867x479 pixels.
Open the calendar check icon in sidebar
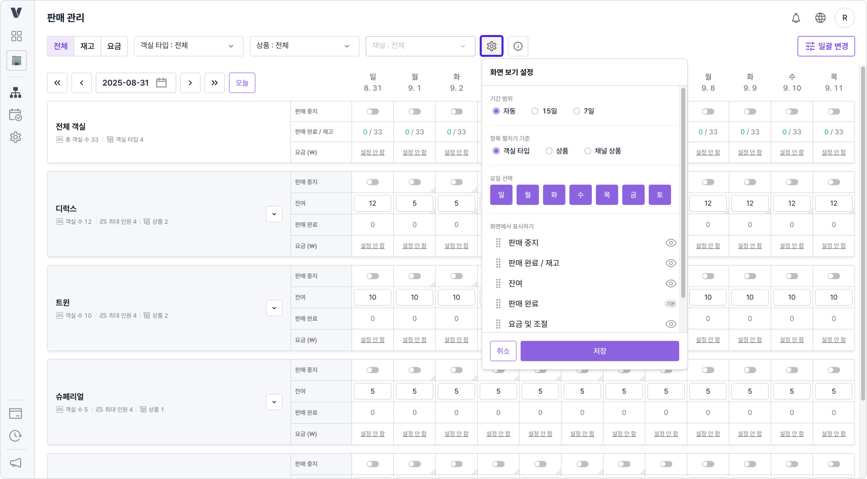(x=16, y=115)
